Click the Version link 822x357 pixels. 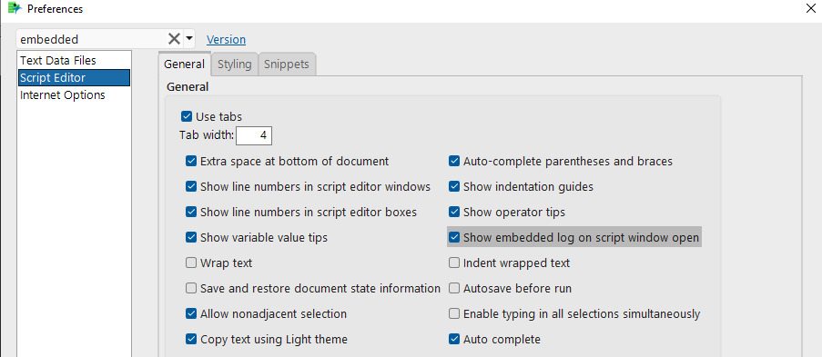(x=226, y=39)
